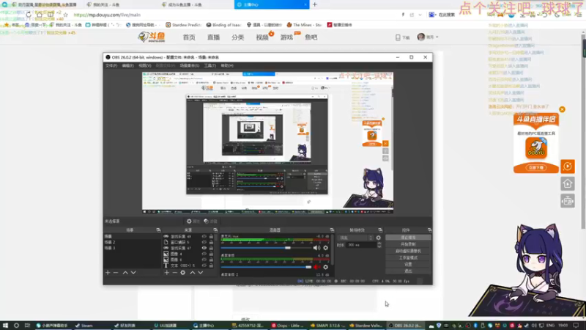Unmute the second mixer channel red speaker

(x=316, y=267)
